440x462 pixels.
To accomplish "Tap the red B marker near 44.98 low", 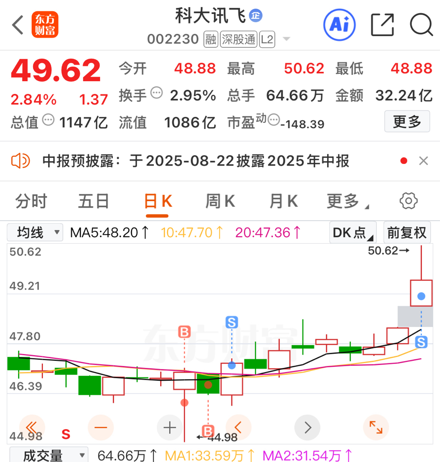I will (x=208, y=431).
